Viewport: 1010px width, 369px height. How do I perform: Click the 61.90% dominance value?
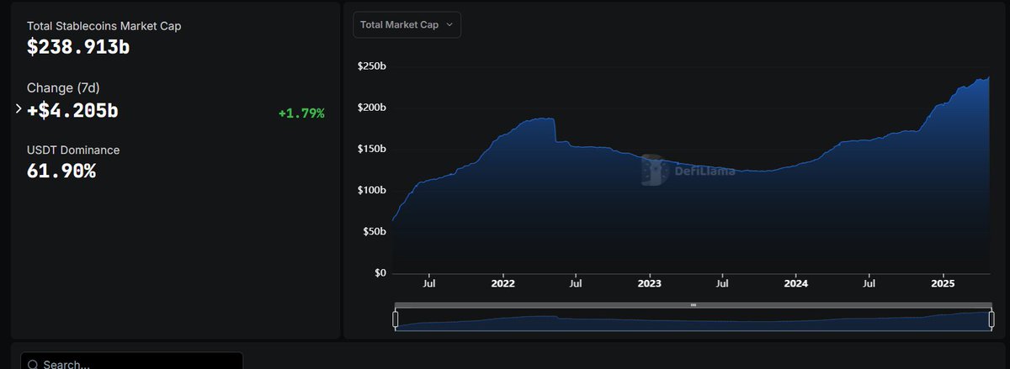[x=61, y=171]
